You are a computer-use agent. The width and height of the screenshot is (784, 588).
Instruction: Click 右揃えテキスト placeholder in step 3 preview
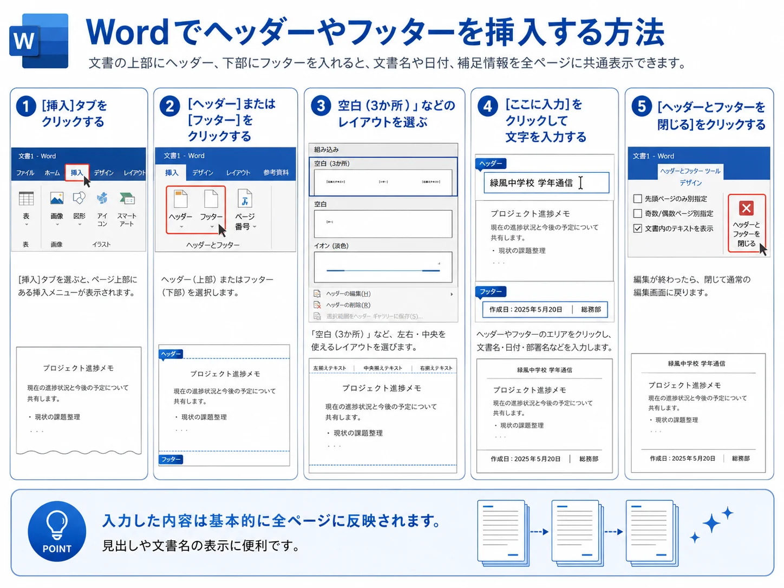(436, 368)
